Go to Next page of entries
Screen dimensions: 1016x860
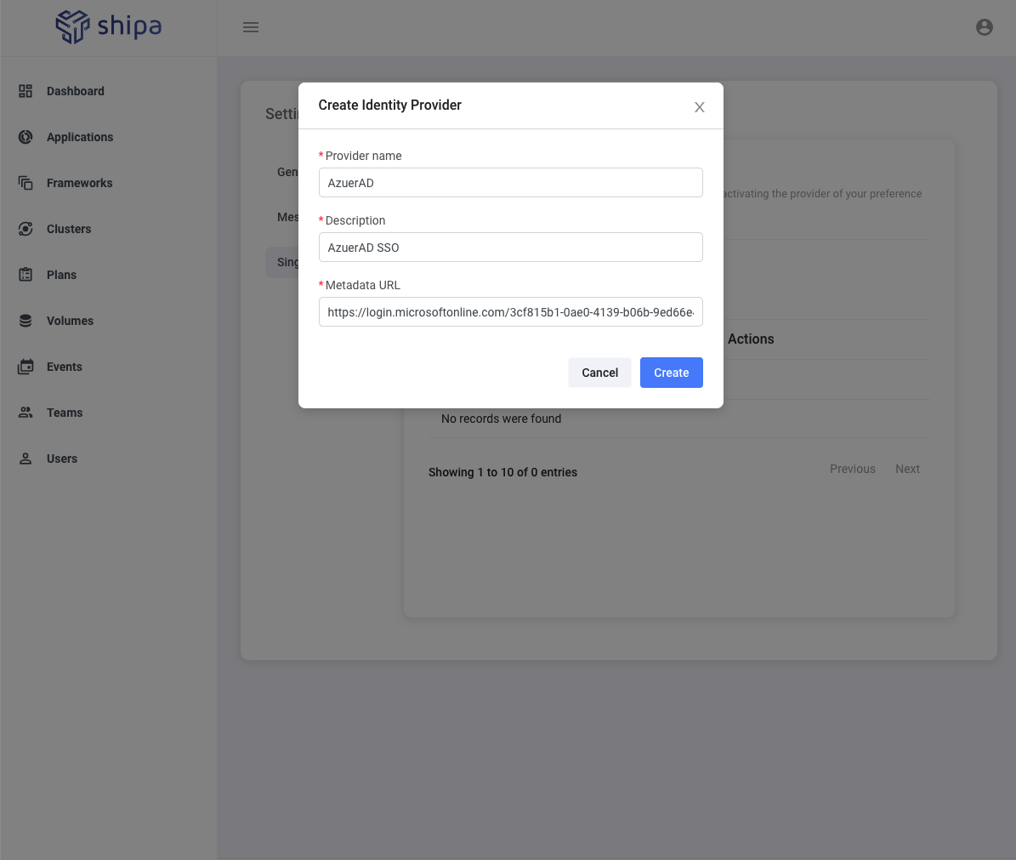907,469
